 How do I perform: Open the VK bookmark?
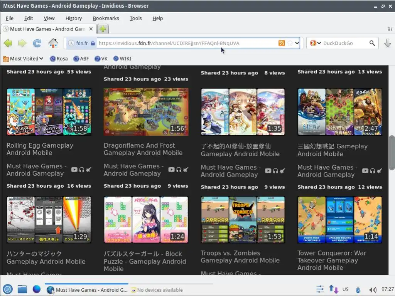click(x=101, y=59)
